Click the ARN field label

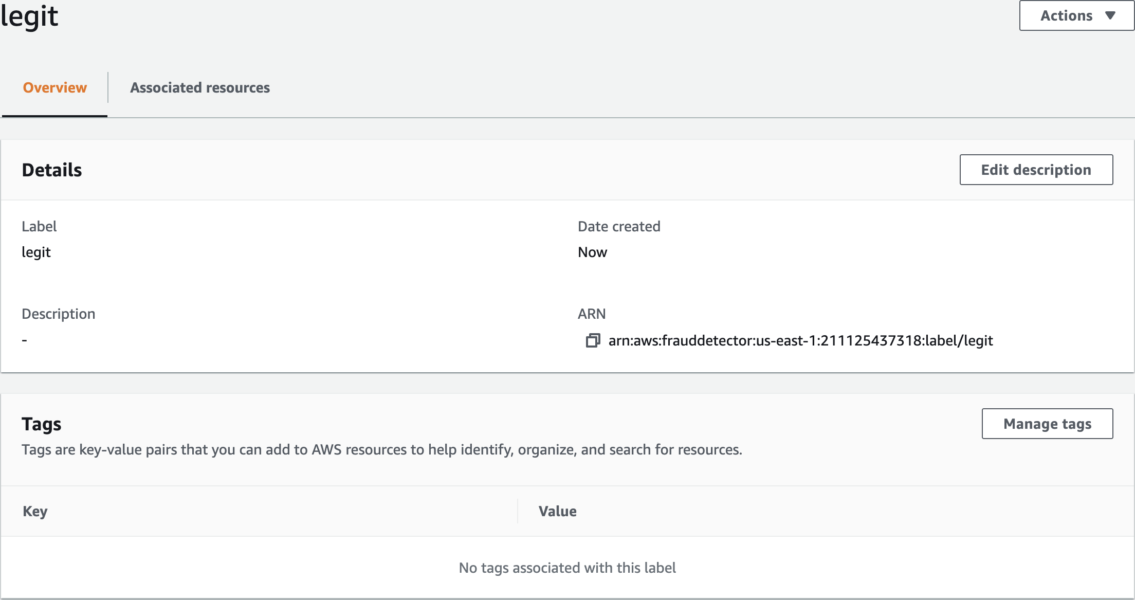(591, 314)
